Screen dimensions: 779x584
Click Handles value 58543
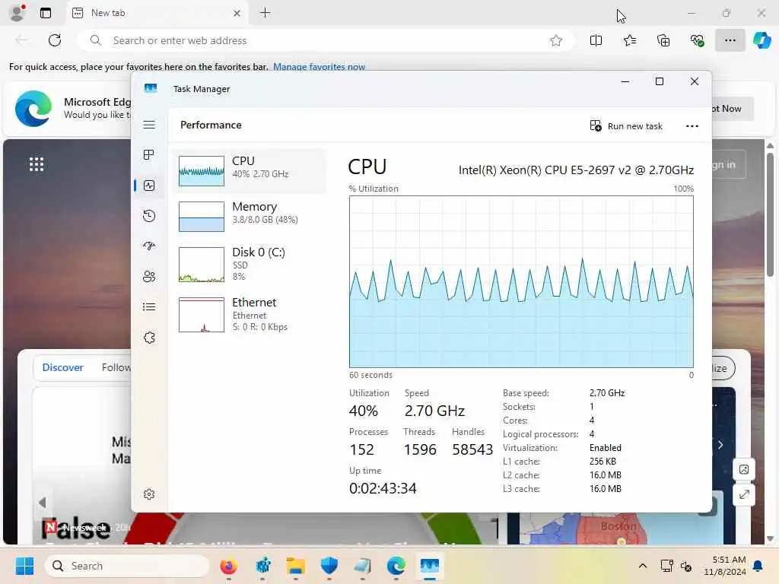pyautogui.click(x=472, y=449)
